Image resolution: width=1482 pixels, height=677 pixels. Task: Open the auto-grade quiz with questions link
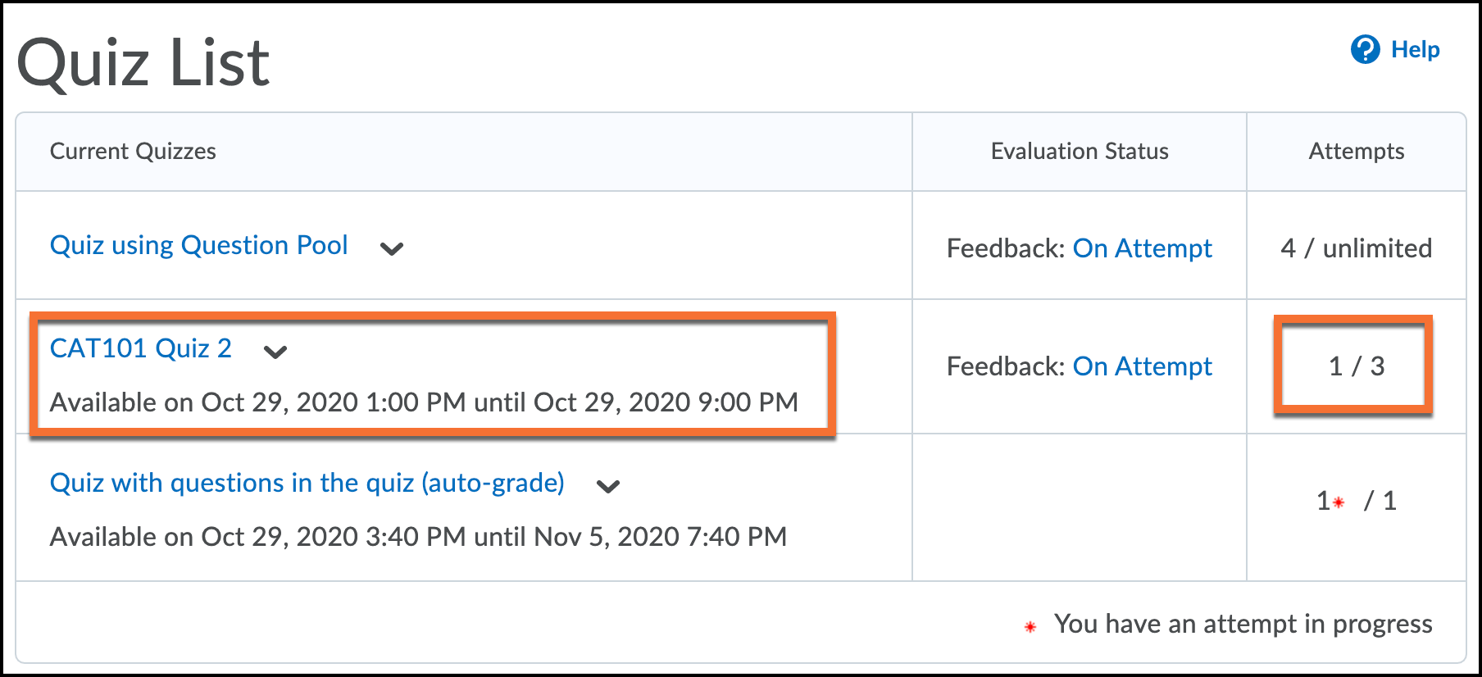307,483
